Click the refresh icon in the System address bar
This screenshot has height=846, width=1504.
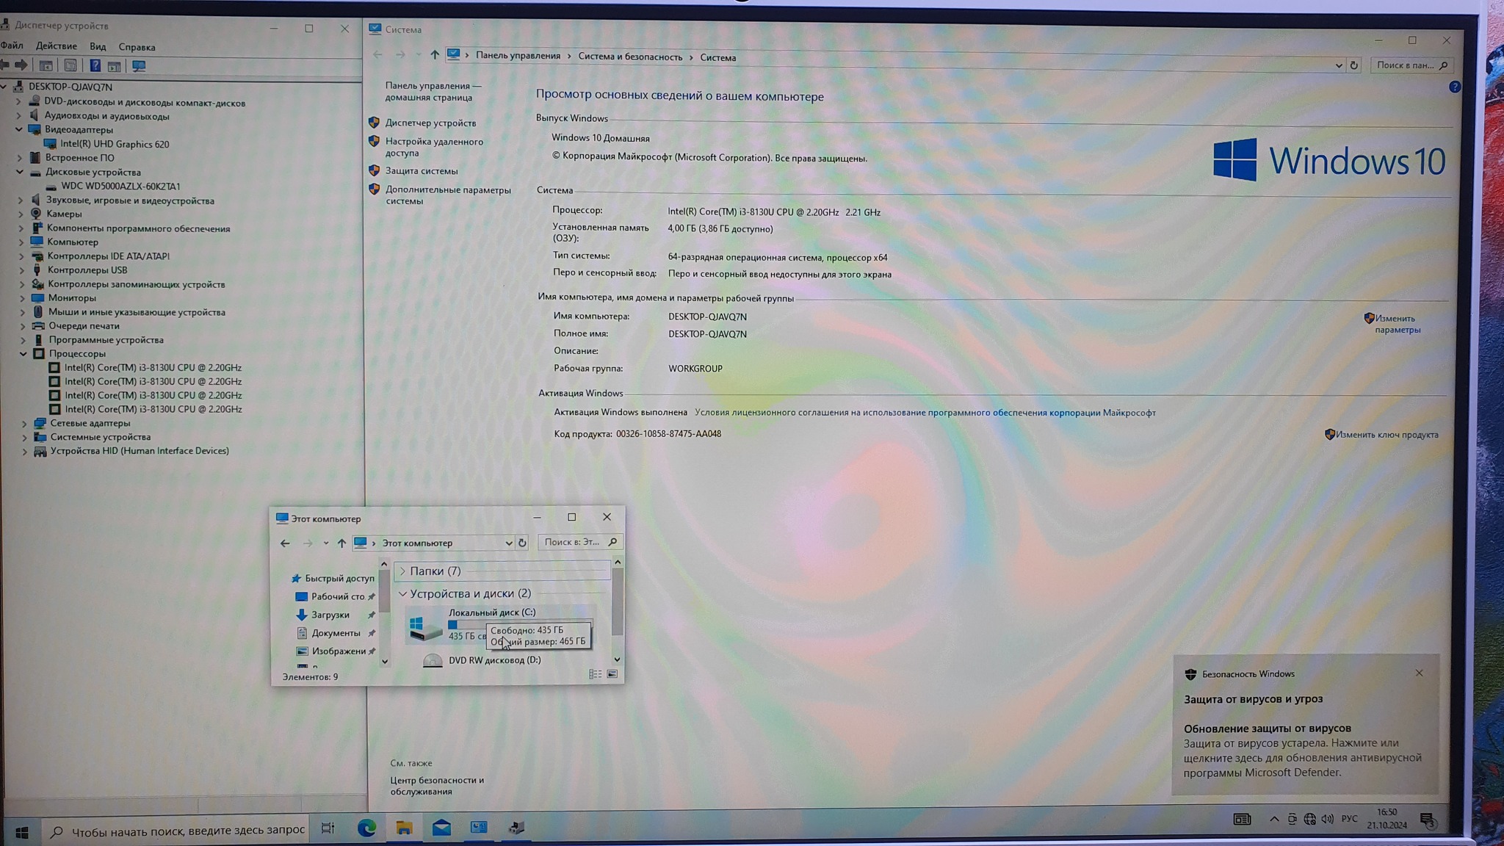pyautogui.click(x=1353, y=65)
